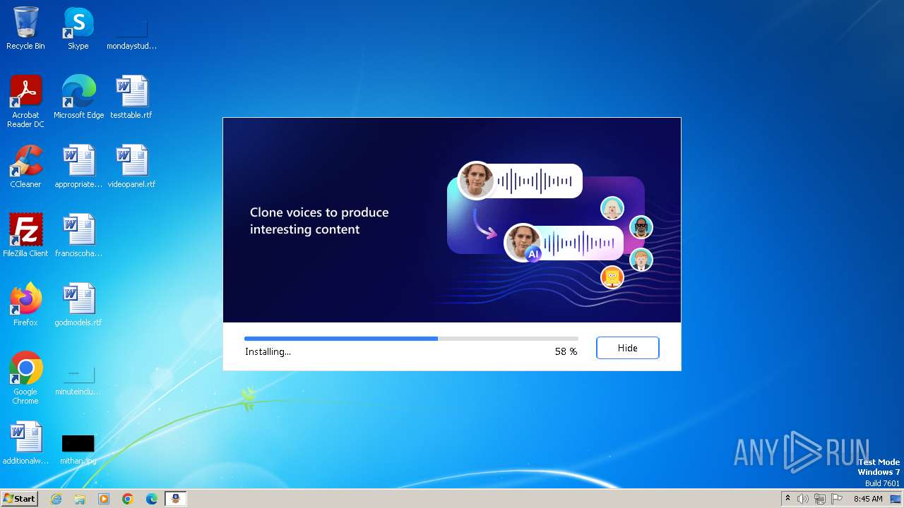Select videopanel.rtf desktop file
Image resolution: width=904 pixels, height=508 pixels.
(x=131, y=167)
